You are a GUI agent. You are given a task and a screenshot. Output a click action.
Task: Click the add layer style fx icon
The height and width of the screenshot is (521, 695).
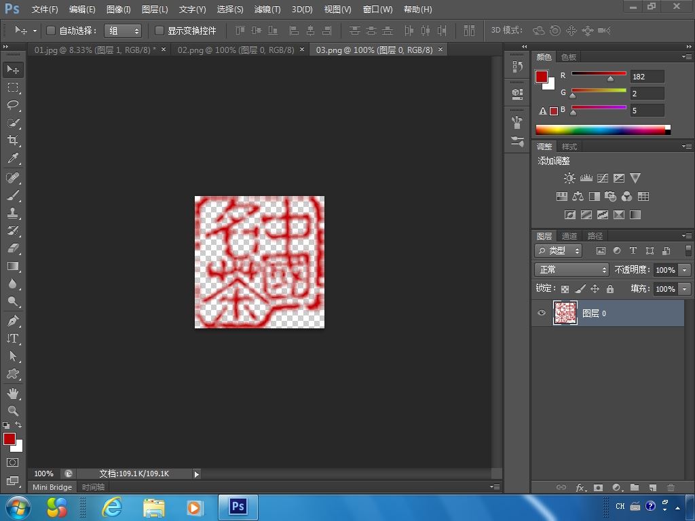(x=581, y=487)
